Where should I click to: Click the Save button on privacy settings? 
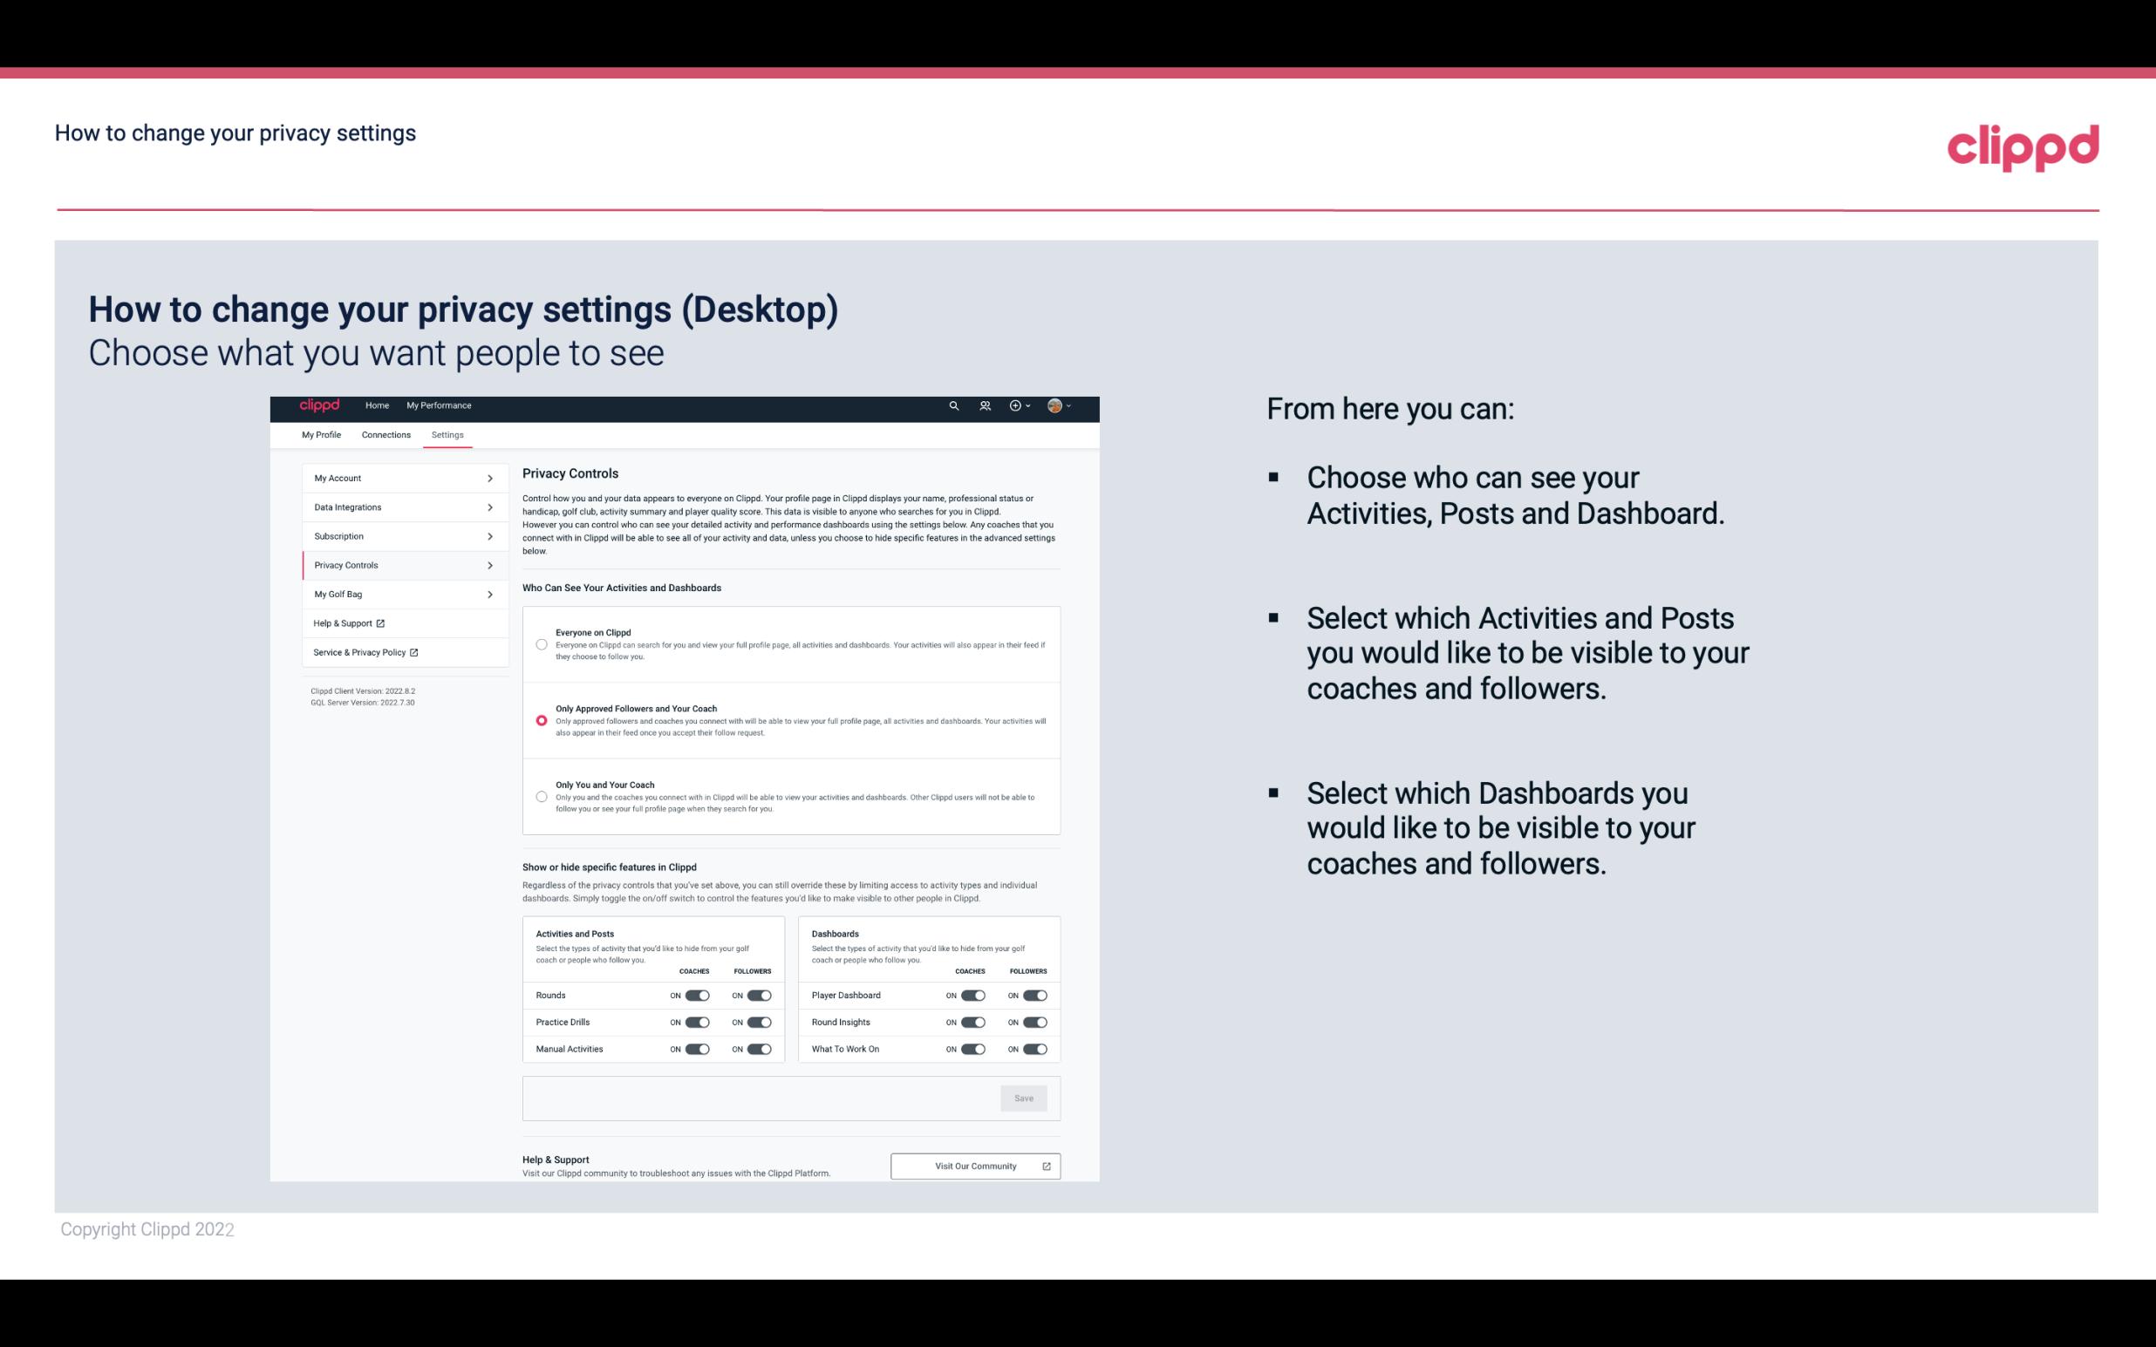click(1025, 1097)
